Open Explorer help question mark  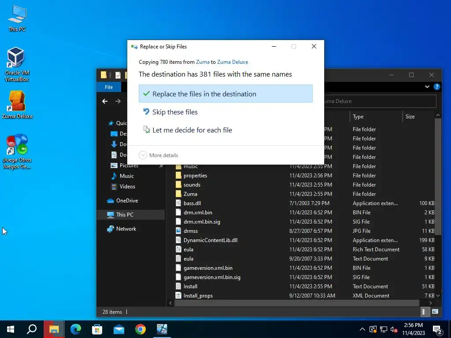(436, 87)
